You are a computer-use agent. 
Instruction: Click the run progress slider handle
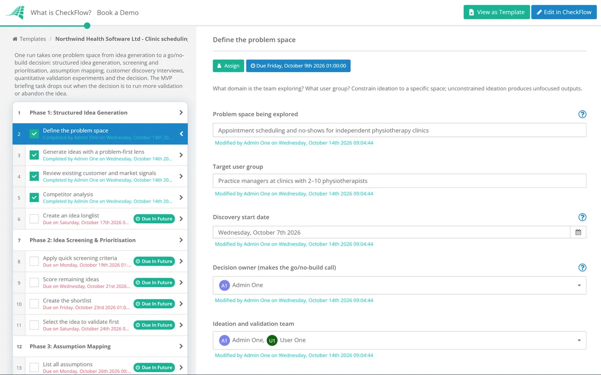coord(87,26)
